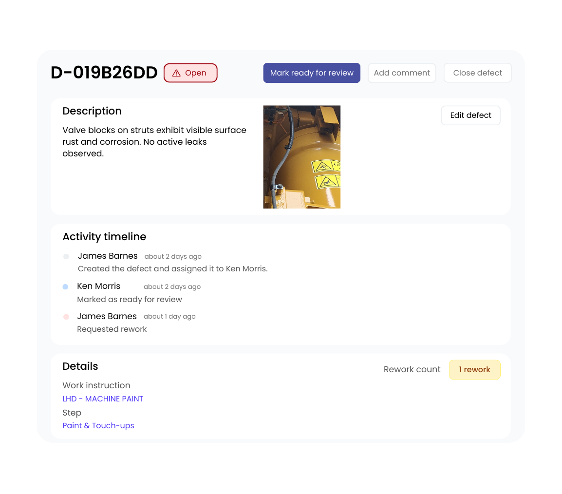Mark defect ready for review
The width and height of the screenshot is (562, 494).
pyautogui.click(x=312, y=73)
